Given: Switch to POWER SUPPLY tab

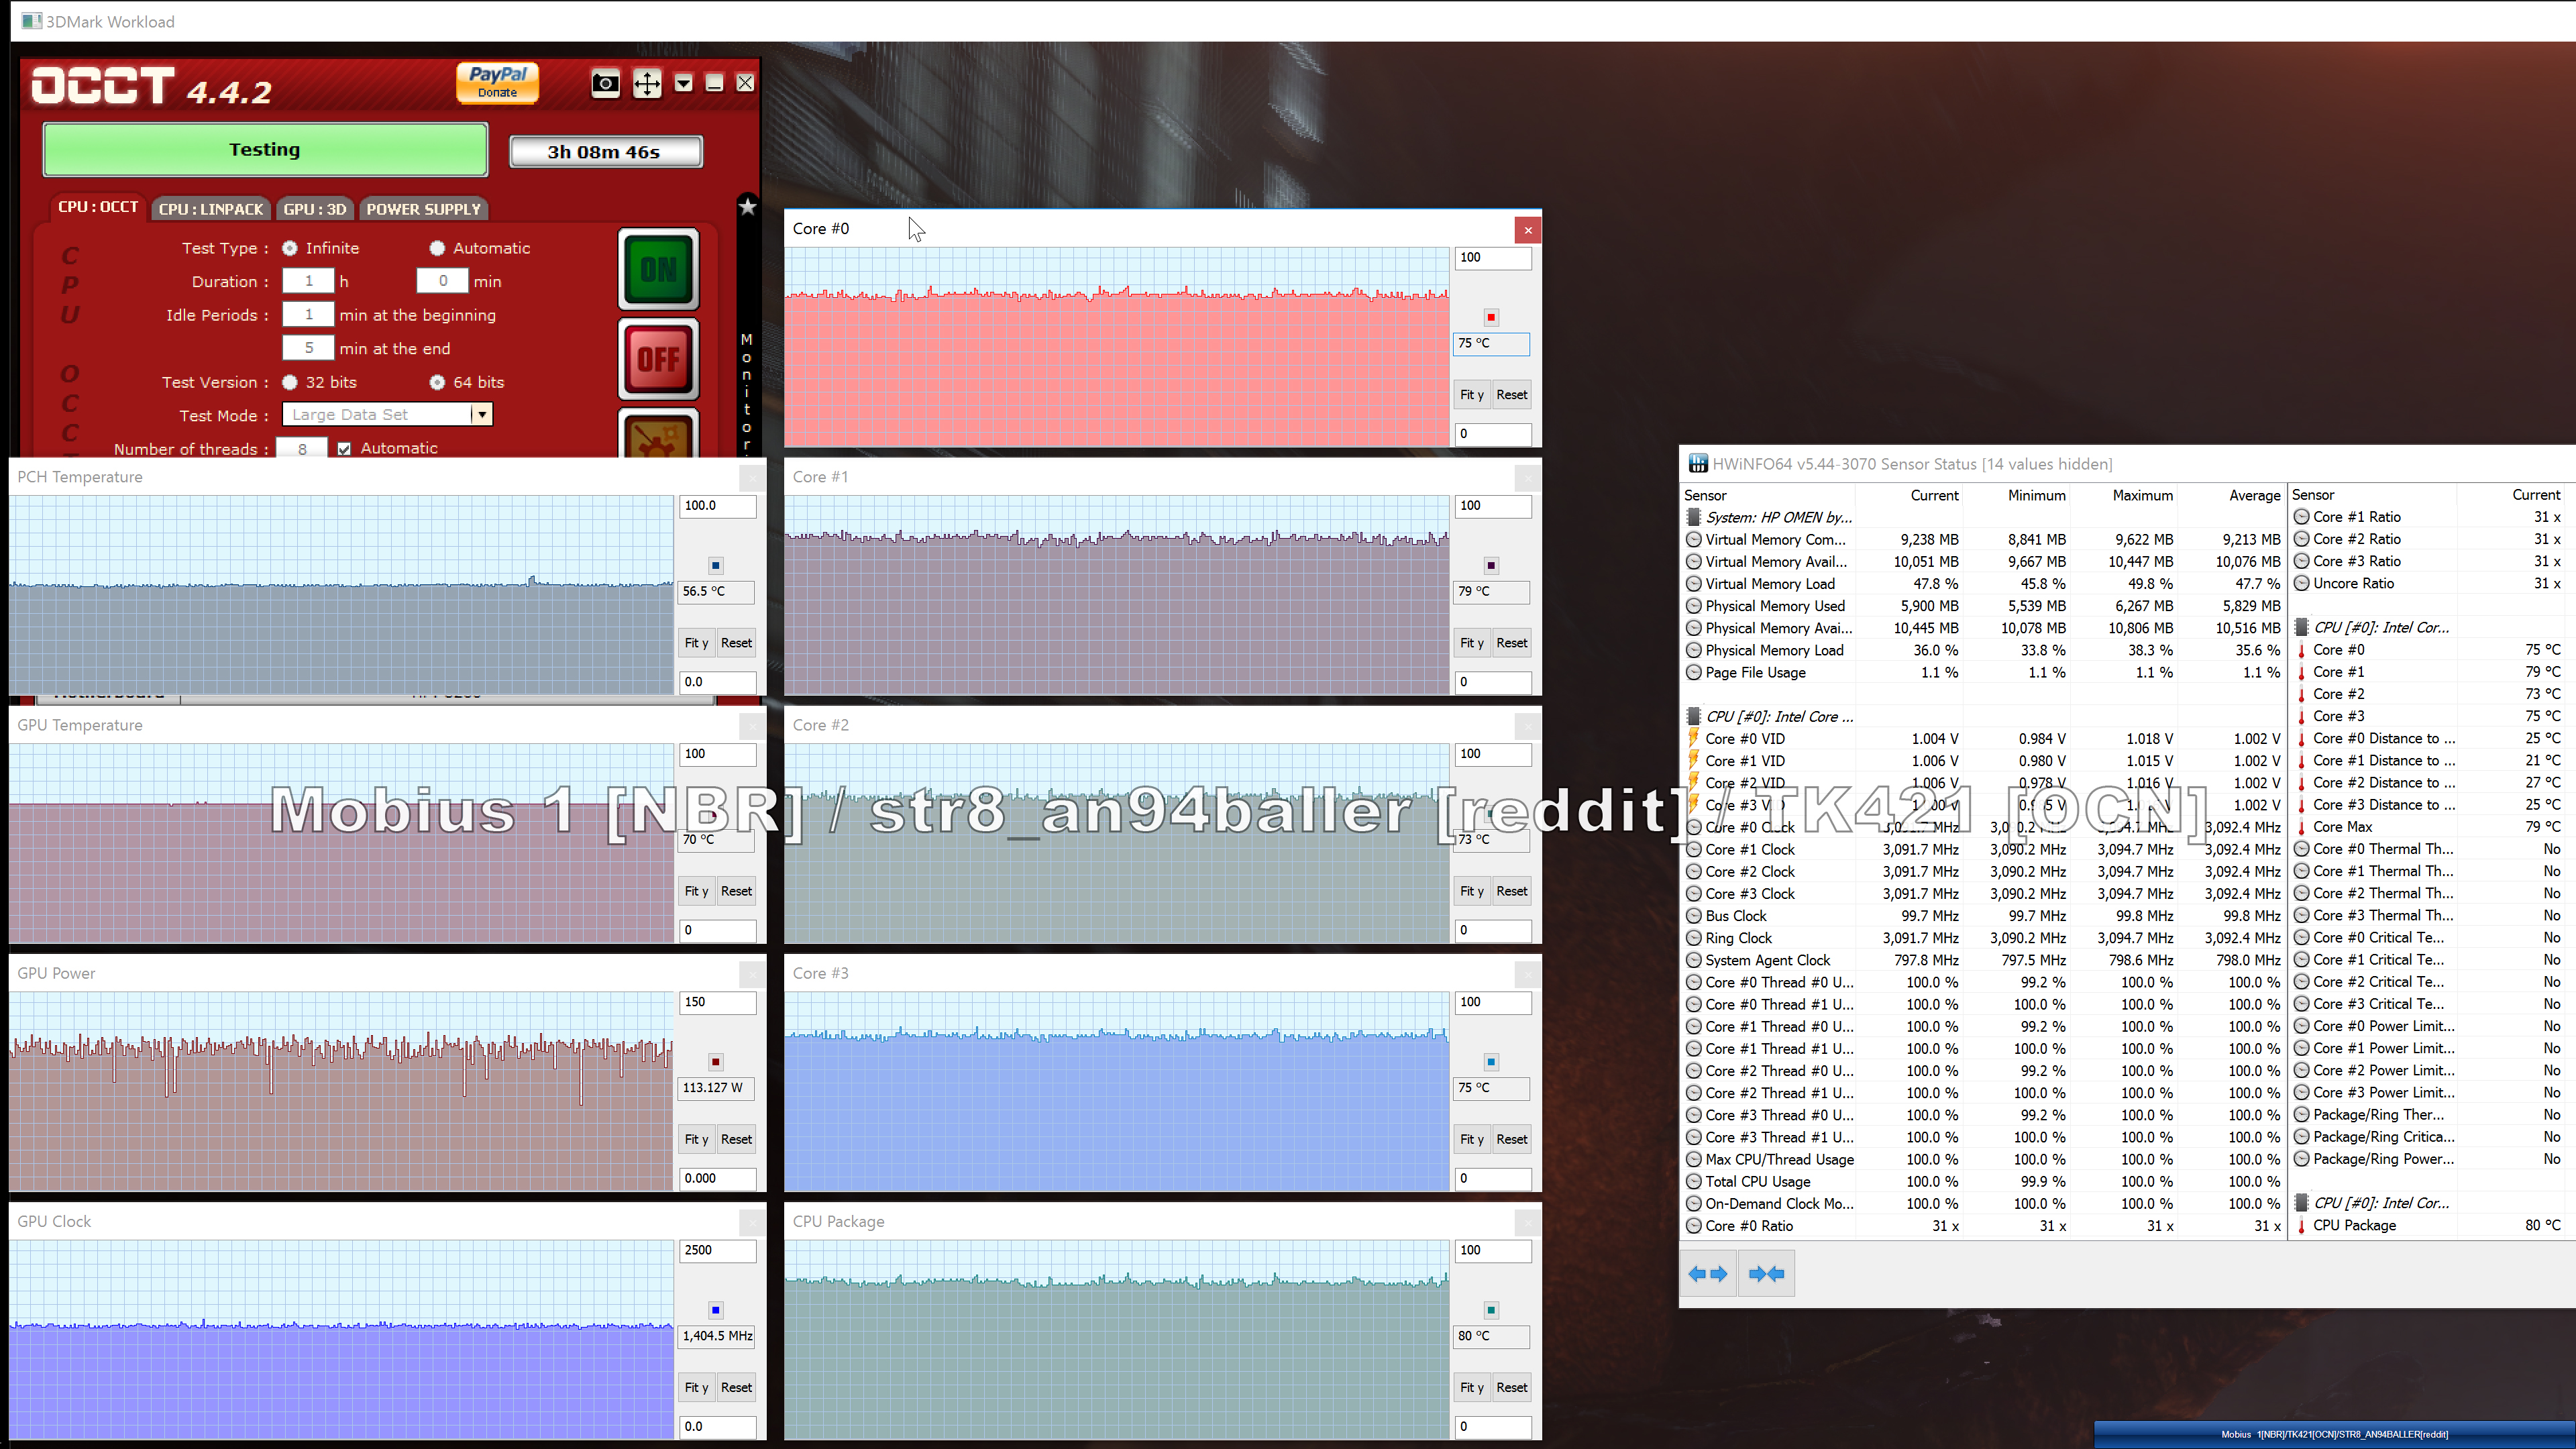Looking at the screenshot, I should (423, 209).
